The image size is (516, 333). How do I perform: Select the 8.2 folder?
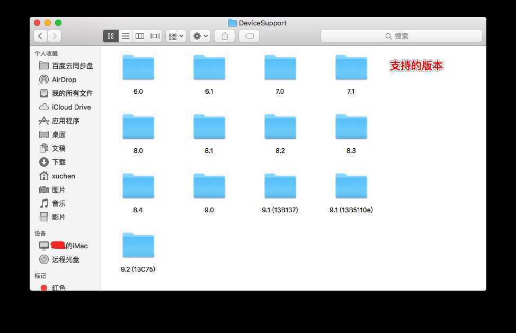pos(280,127)
